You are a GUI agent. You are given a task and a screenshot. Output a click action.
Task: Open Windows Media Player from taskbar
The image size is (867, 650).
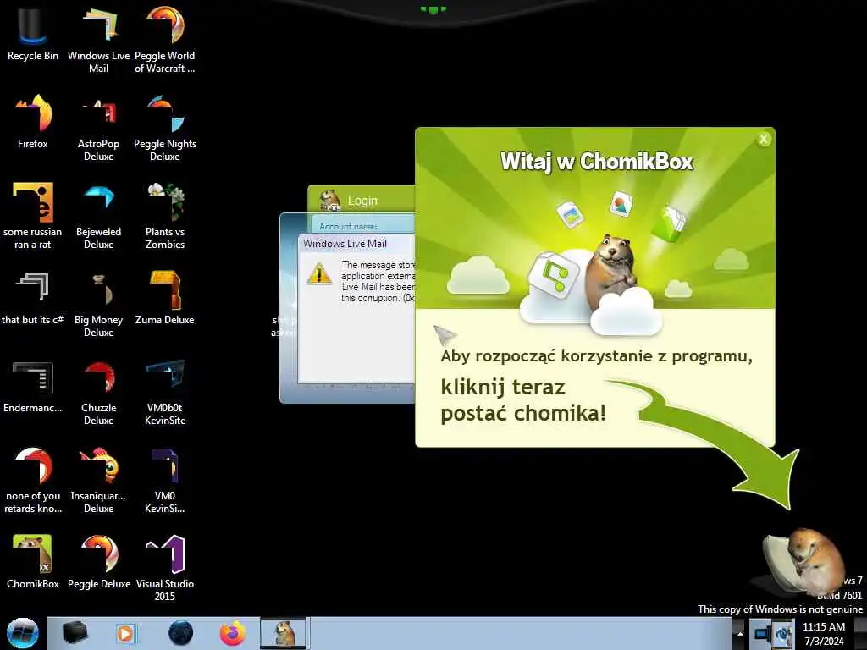(126, 633)
